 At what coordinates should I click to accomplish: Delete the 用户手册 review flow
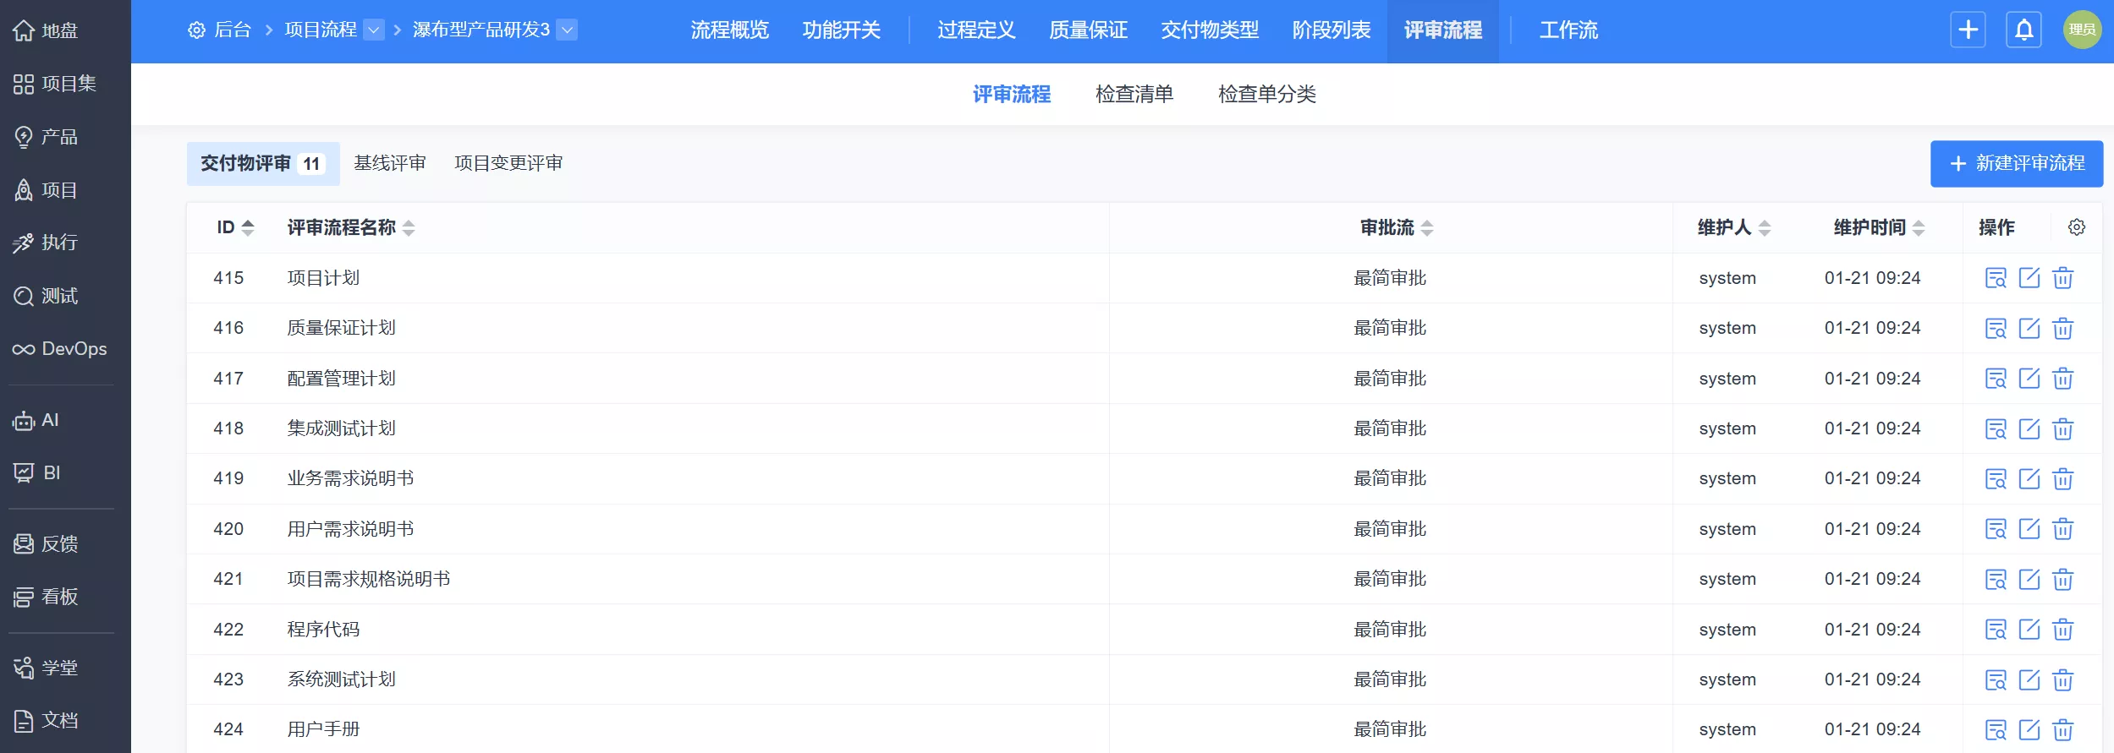(x=2062, y=729)
